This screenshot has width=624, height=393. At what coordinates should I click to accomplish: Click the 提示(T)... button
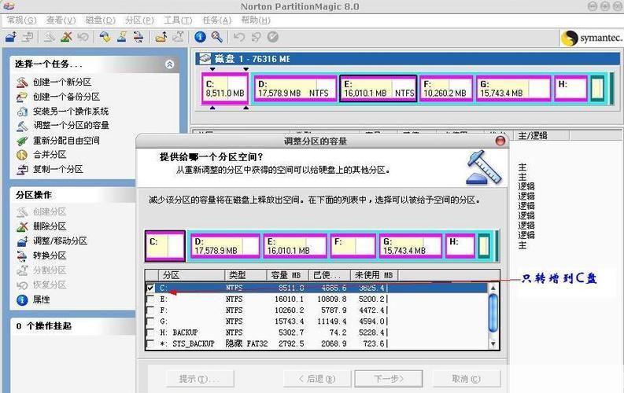coord(200,379)
